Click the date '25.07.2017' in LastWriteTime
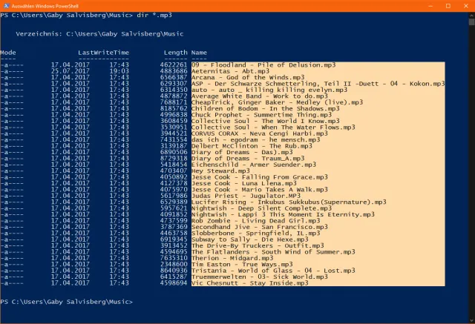This screenshot has width=475, height=324. coord(71,71)
